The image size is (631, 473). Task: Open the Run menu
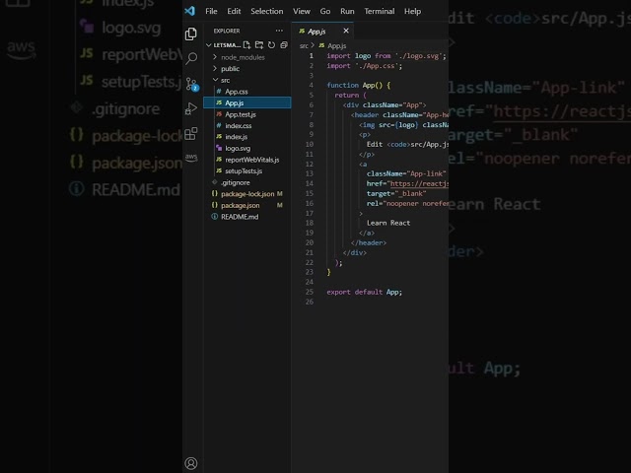(x=347, y=11)
